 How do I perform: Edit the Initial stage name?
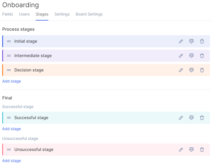(181, 41)
